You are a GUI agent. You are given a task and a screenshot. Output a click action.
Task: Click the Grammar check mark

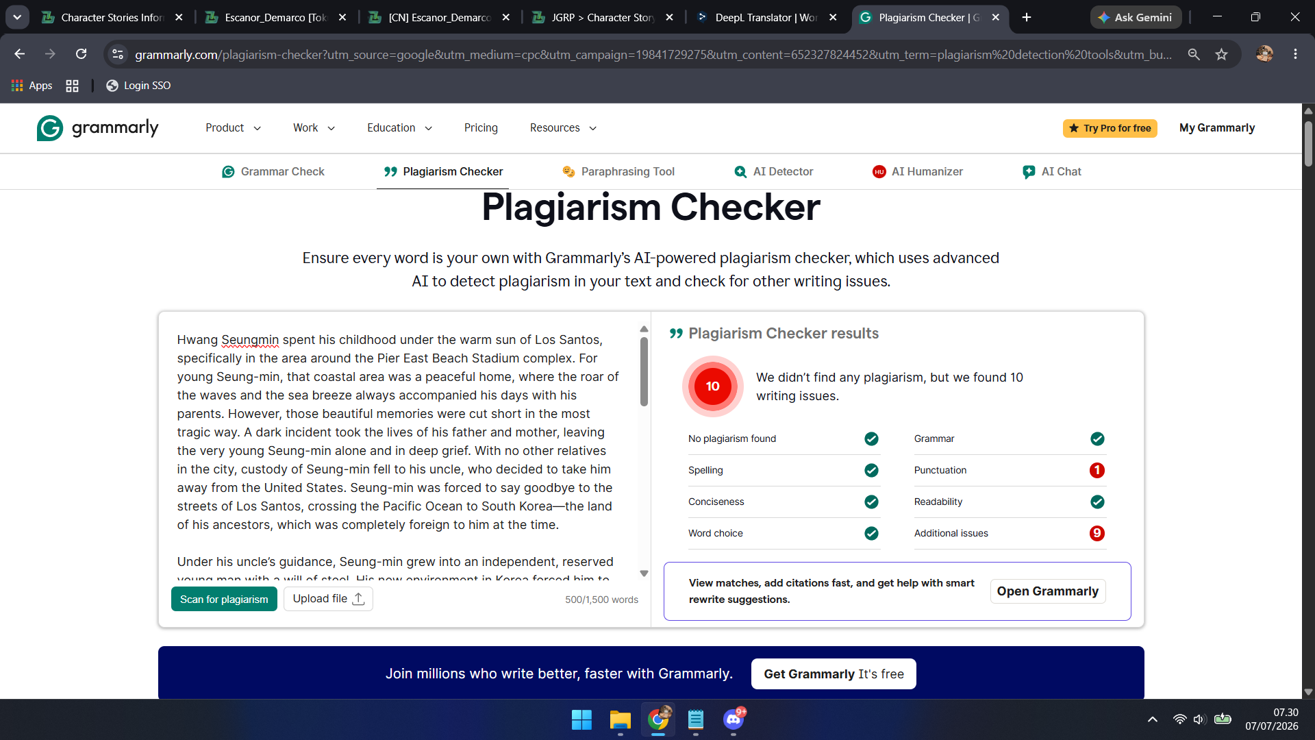coord(1097,439)
